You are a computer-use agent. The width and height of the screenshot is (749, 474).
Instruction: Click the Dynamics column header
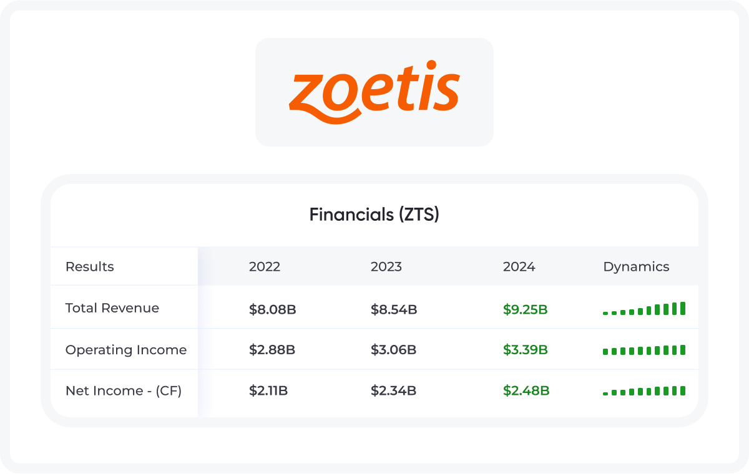click(x=636, y=267)
